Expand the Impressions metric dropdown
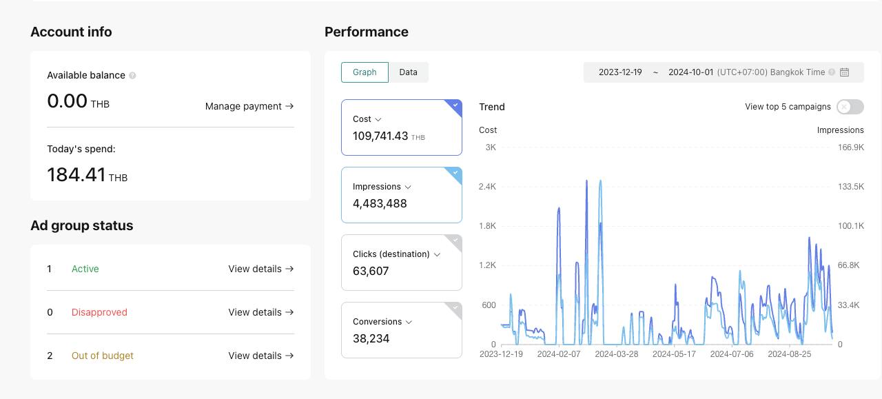 pyautogui.click(x=408, y=187)
